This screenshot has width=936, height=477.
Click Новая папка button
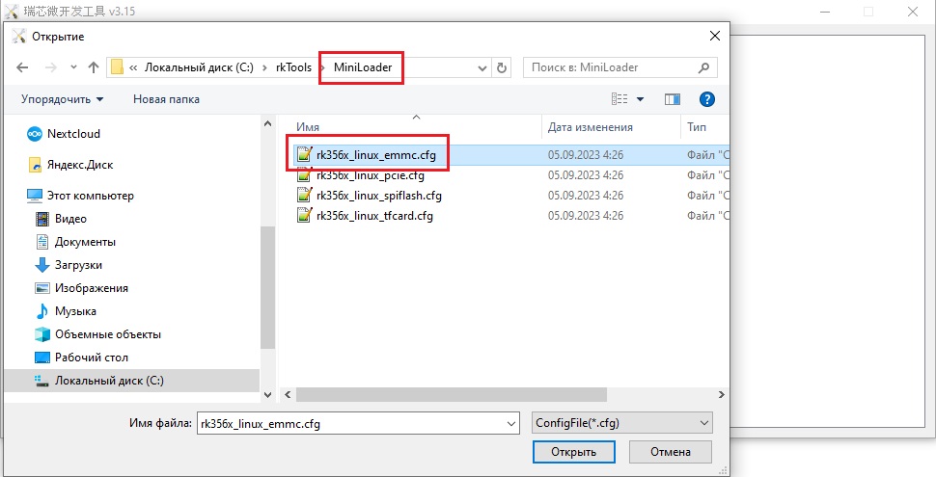[166, 99]
